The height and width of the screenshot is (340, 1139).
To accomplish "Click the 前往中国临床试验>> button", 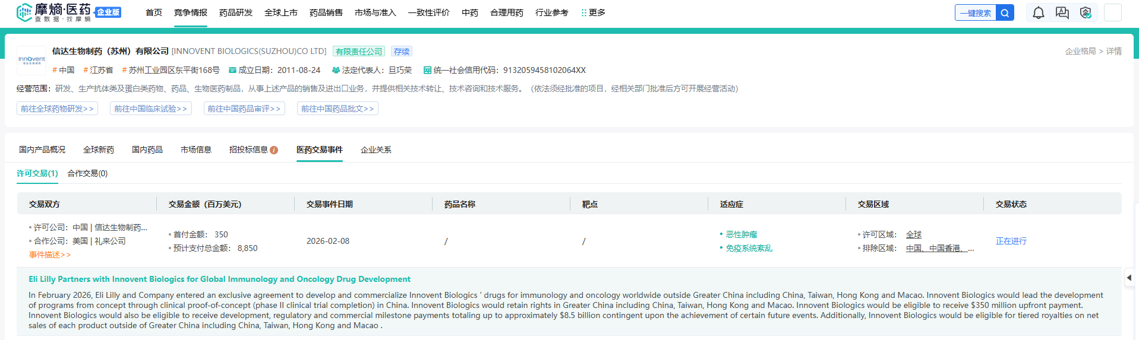I will (150, 109).
